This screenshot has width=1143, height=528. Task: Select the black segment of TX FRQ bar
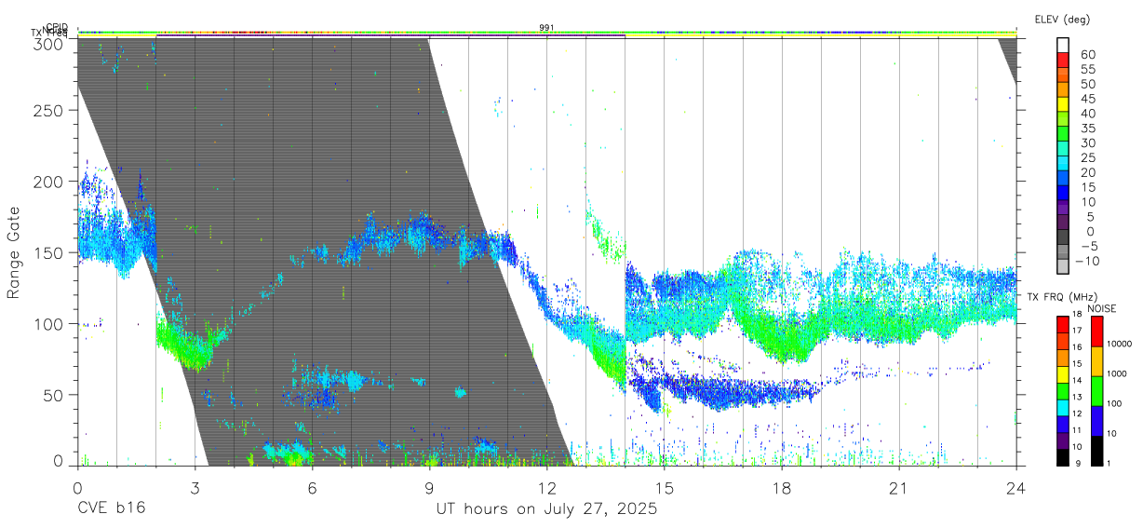[1062, 457]
